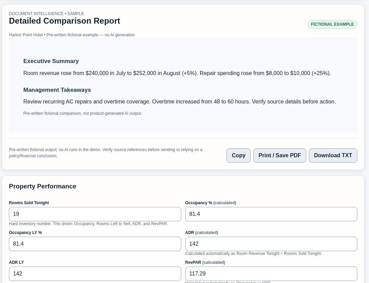Click the 'ADR LY' field label
369x283 pixels.
pos(16,262)
